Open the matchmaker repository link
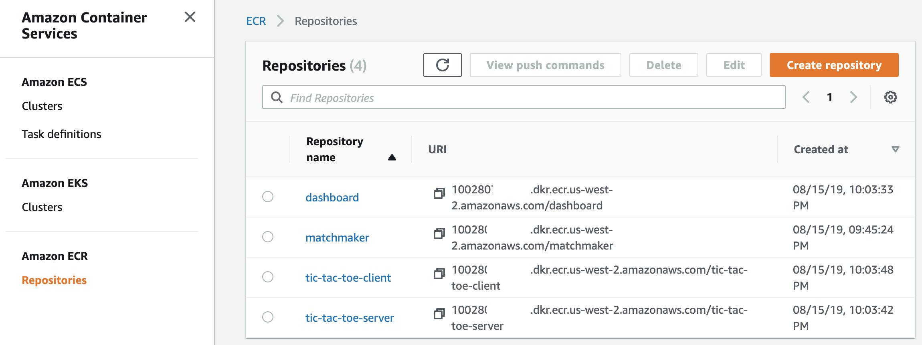This screenshot has width=922, height=345. 337,237
